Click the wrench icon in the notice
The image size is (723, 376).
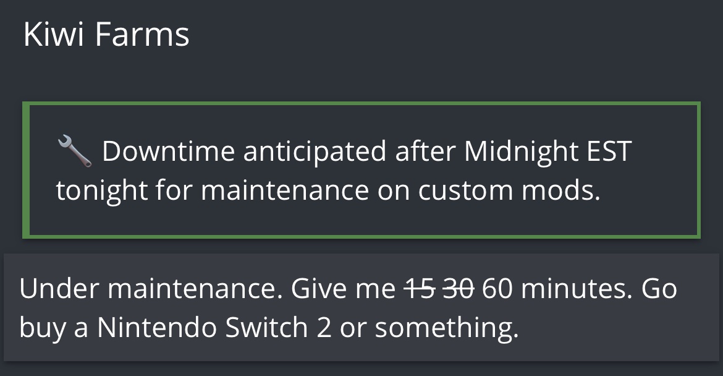point(75,152)
